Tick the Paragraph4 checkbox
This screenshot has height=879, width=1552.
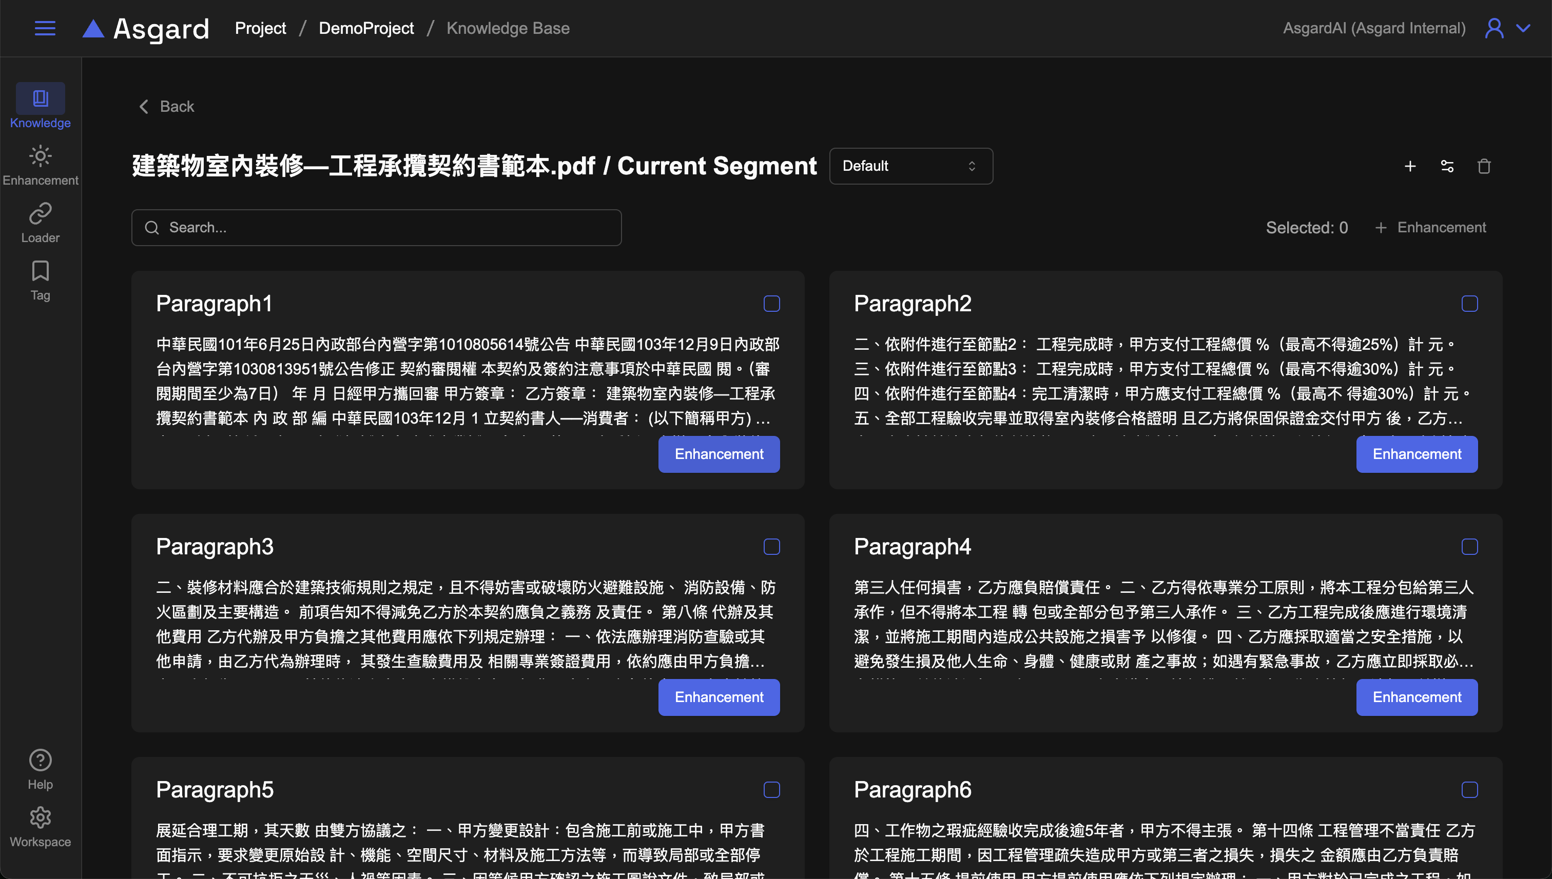(x=1469, y=547)
